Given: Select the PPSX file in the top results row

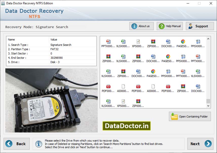Looking at the screenshot, I should [x=198, y=44].
